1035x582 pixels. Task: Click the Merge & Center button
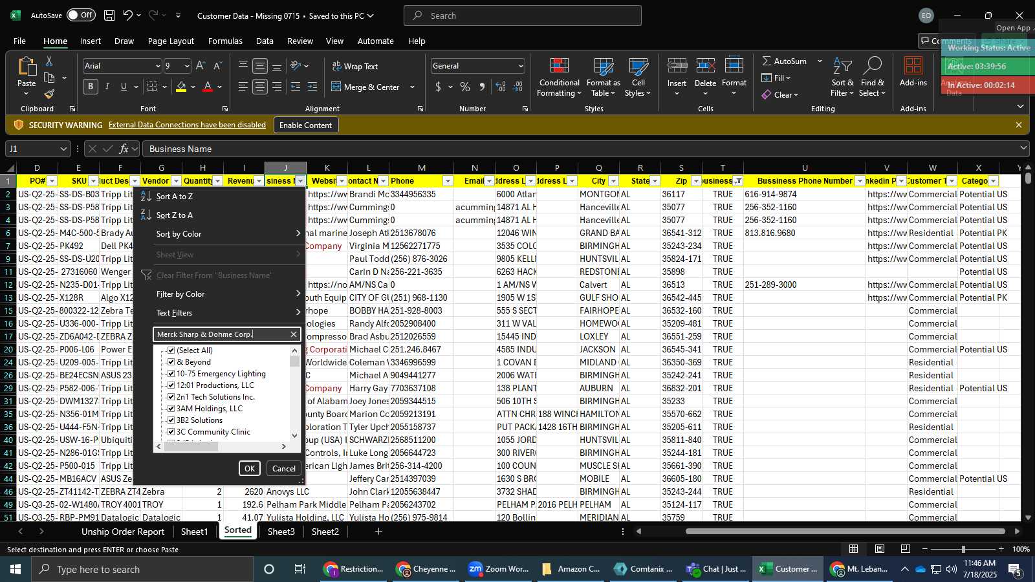[366, 87]
